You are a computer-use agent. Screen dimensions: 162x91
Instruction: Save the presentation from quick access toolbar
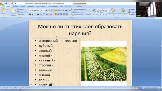pos(6,3)
